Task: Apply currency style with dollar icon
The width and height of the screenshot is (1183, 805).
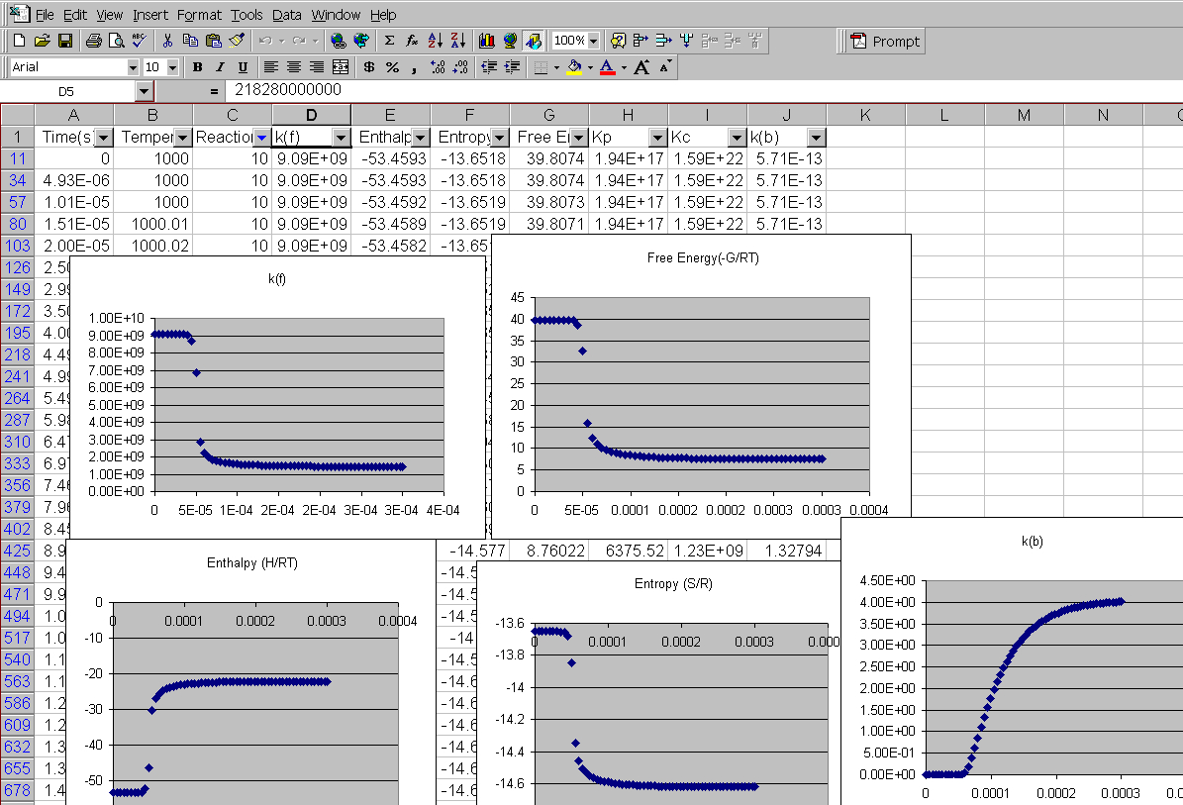Action: click(369, 67)
